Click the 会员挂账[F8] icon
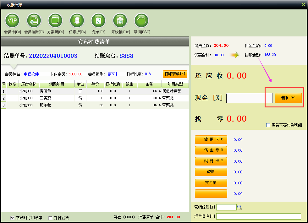Viewport: 308px width, 223px height. pyautogui.click(x=34, y=21)
